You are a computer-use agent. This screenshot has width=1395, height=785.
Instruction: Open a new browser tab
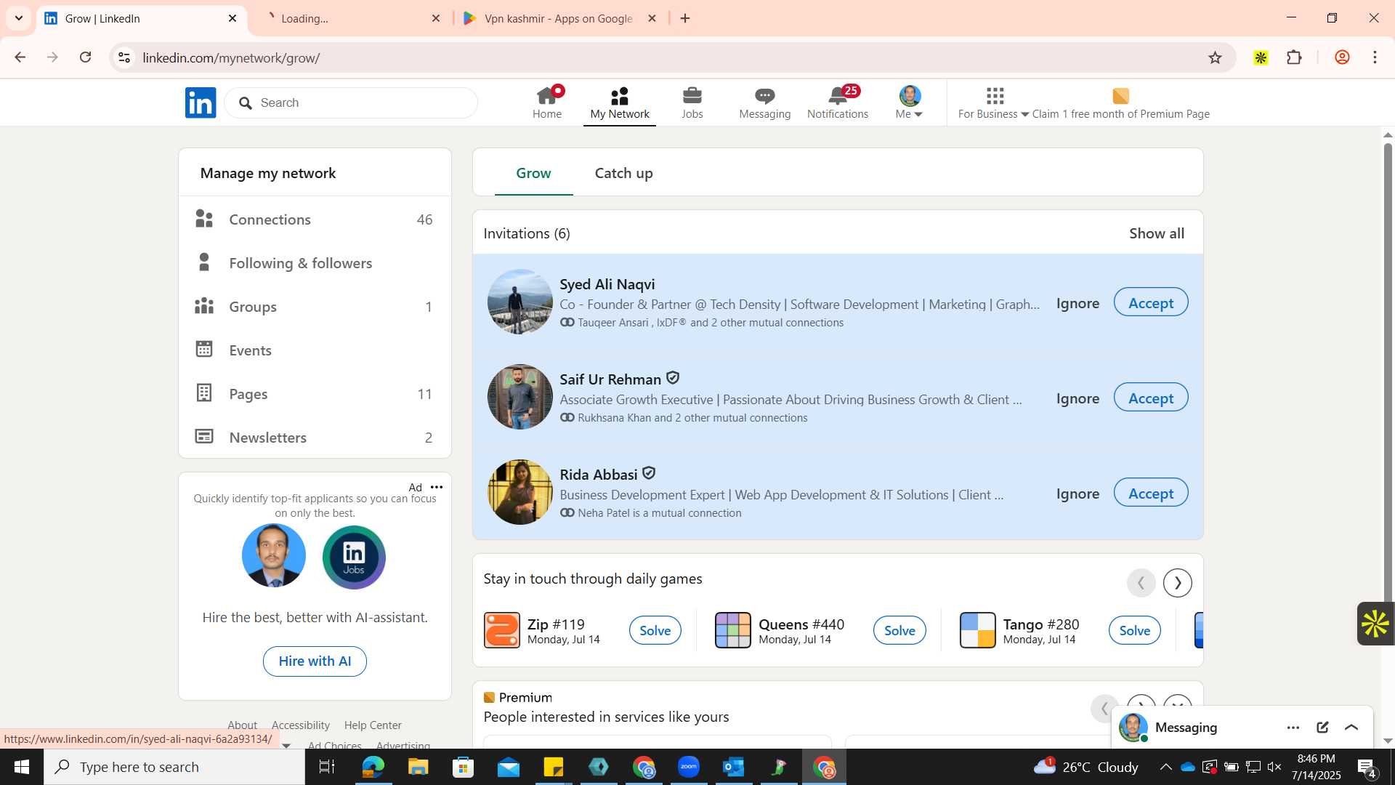click(x=685, y=18)
